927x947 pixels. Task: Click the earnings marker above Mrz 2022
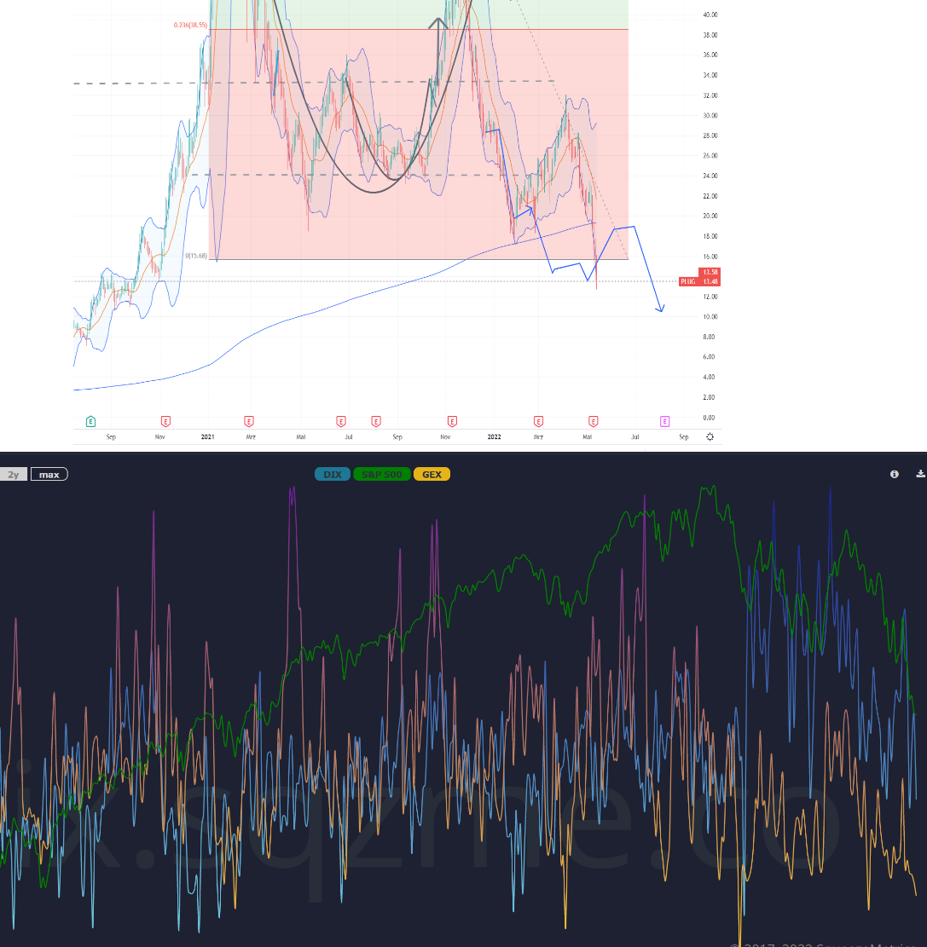point(538,422)
